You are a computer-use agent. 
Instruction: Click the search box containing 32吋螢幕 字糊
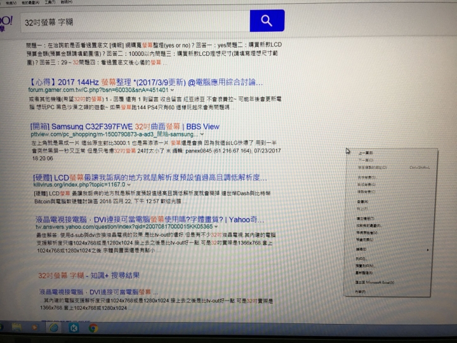(135, 22)
